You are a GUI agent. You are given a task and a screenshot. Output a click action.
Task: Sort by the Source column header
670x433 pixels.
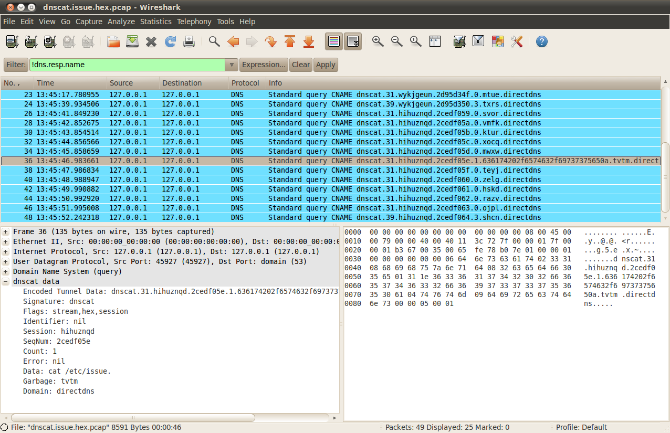coord(133,83)
